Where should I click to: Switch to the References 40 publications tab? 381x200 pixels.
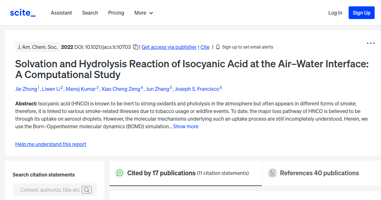319,173
